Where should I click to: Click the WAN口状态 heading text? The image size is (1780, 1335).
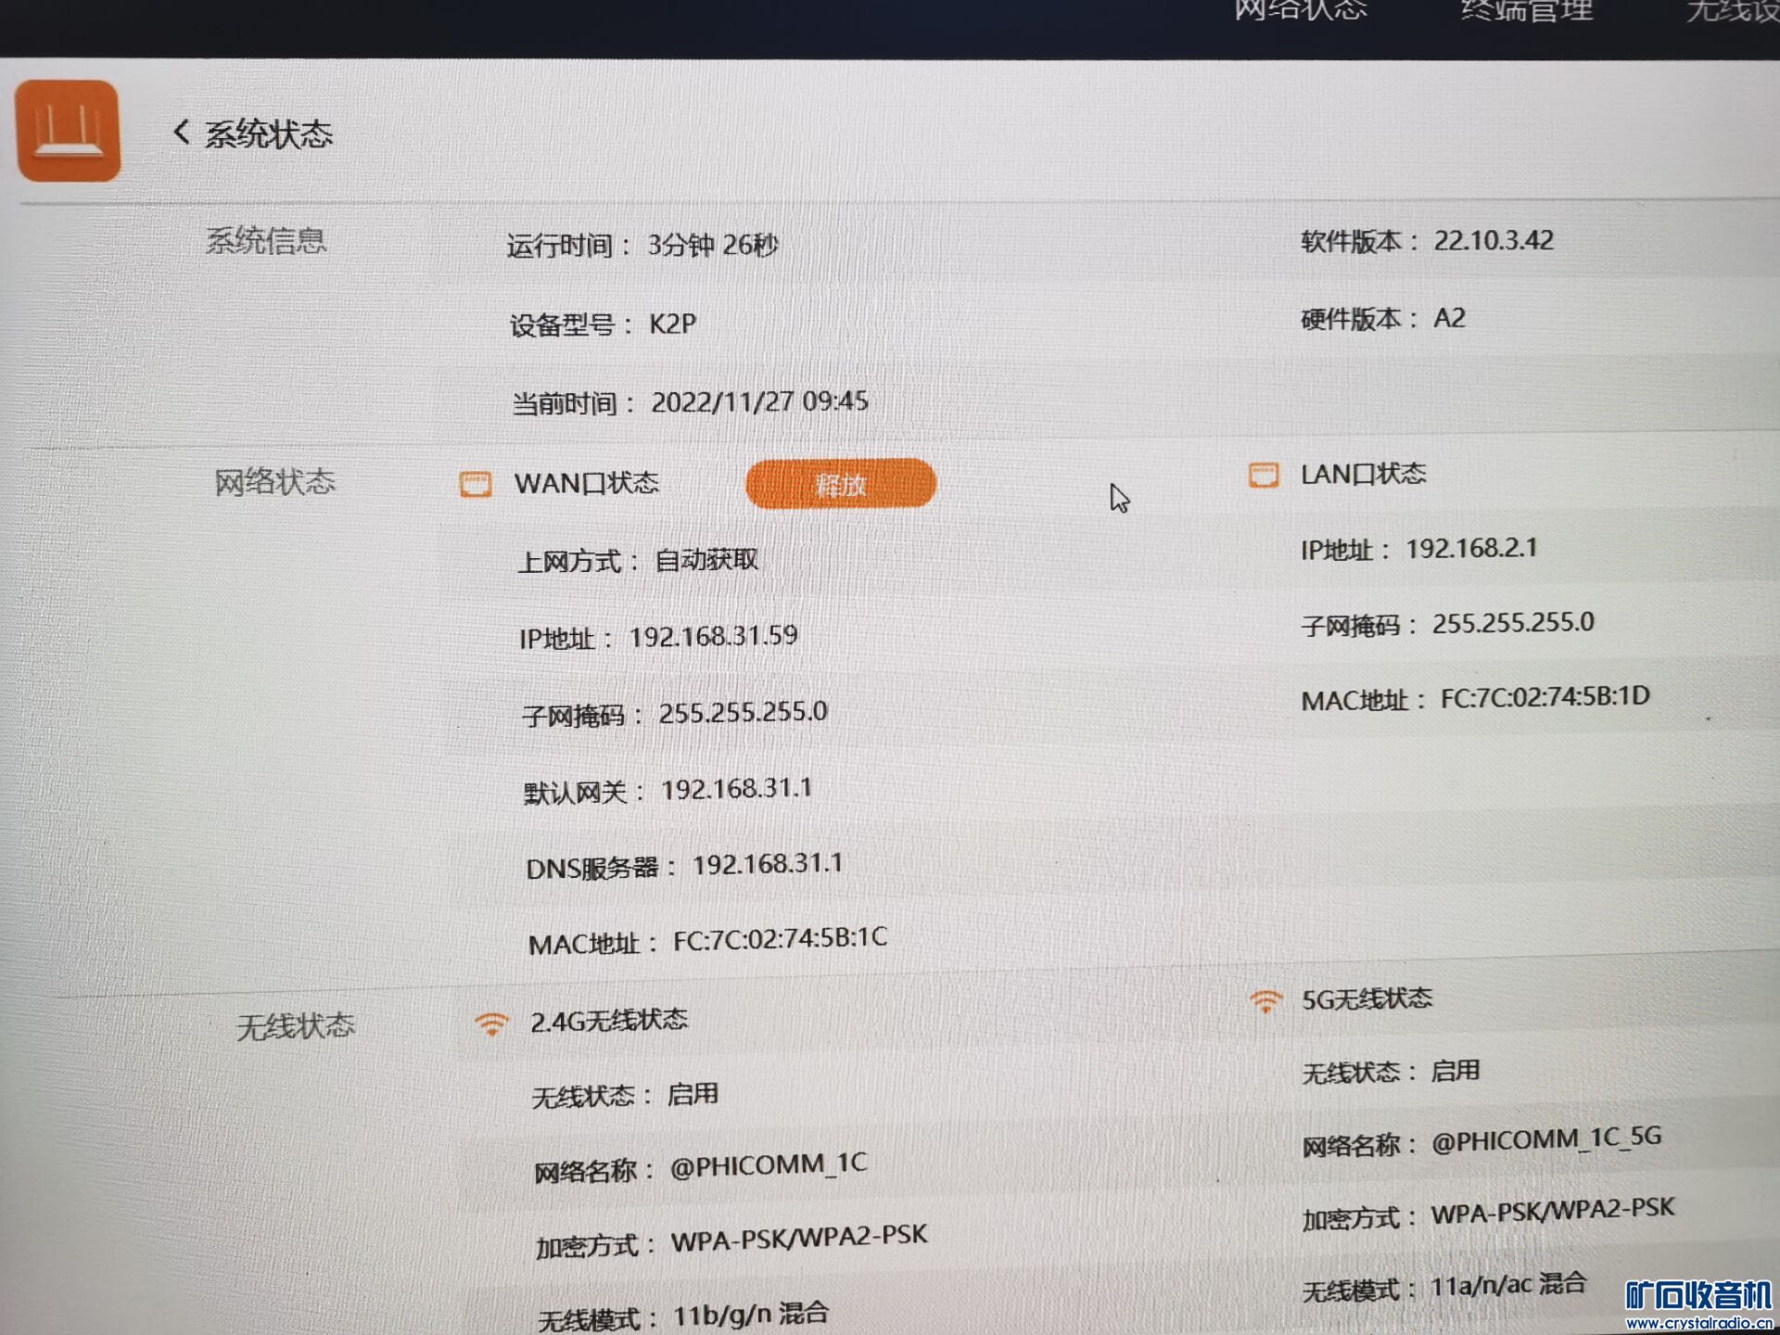(586, 483)
